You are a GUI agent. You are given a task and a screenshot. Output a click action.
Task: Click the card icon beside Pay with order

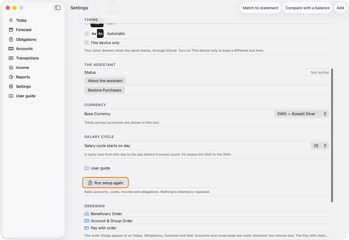[x=87, y=228]
